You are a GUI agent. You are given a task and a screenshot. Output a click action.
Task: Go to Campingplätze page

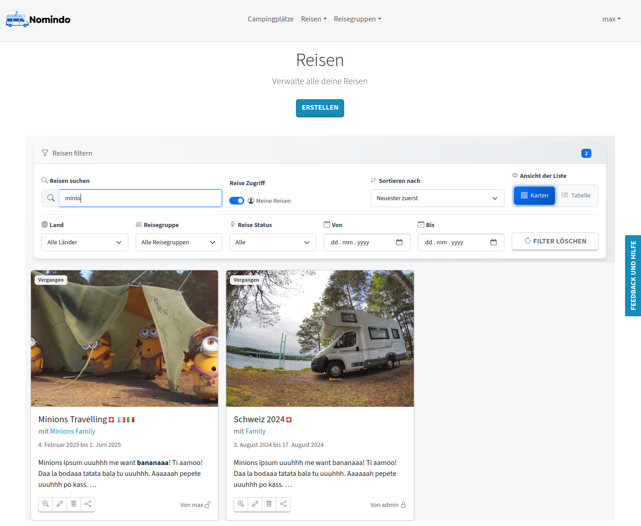point(270,19)
